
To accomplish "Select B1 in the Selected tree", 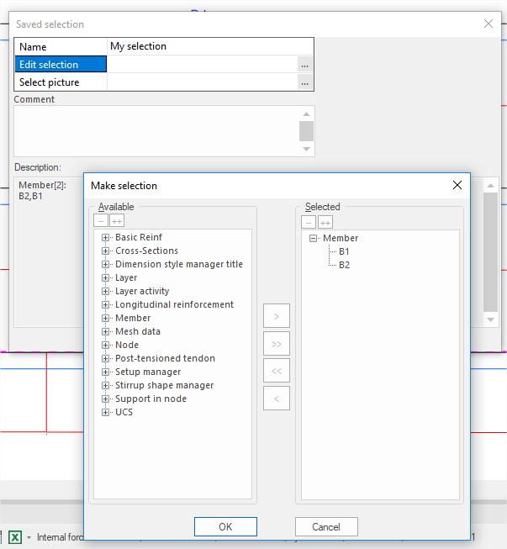I will coord(345,251).
